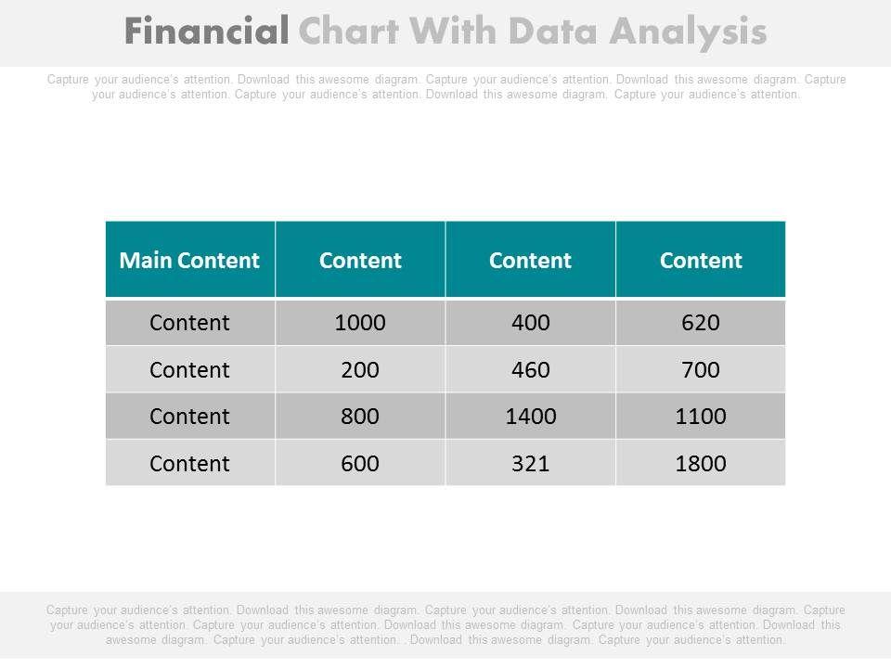Image resolution: width=891 pixels, height=668 pixels.
Task: Click the cell showing 1800
Action: tap(701, 463)
